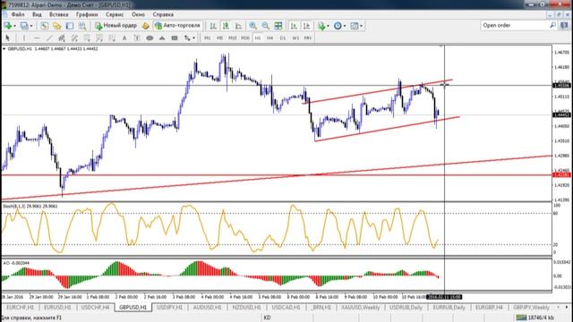This screenshot has width=573, height=322.
Task: Set timeframe to W1
Action: [x=295, y=38]
